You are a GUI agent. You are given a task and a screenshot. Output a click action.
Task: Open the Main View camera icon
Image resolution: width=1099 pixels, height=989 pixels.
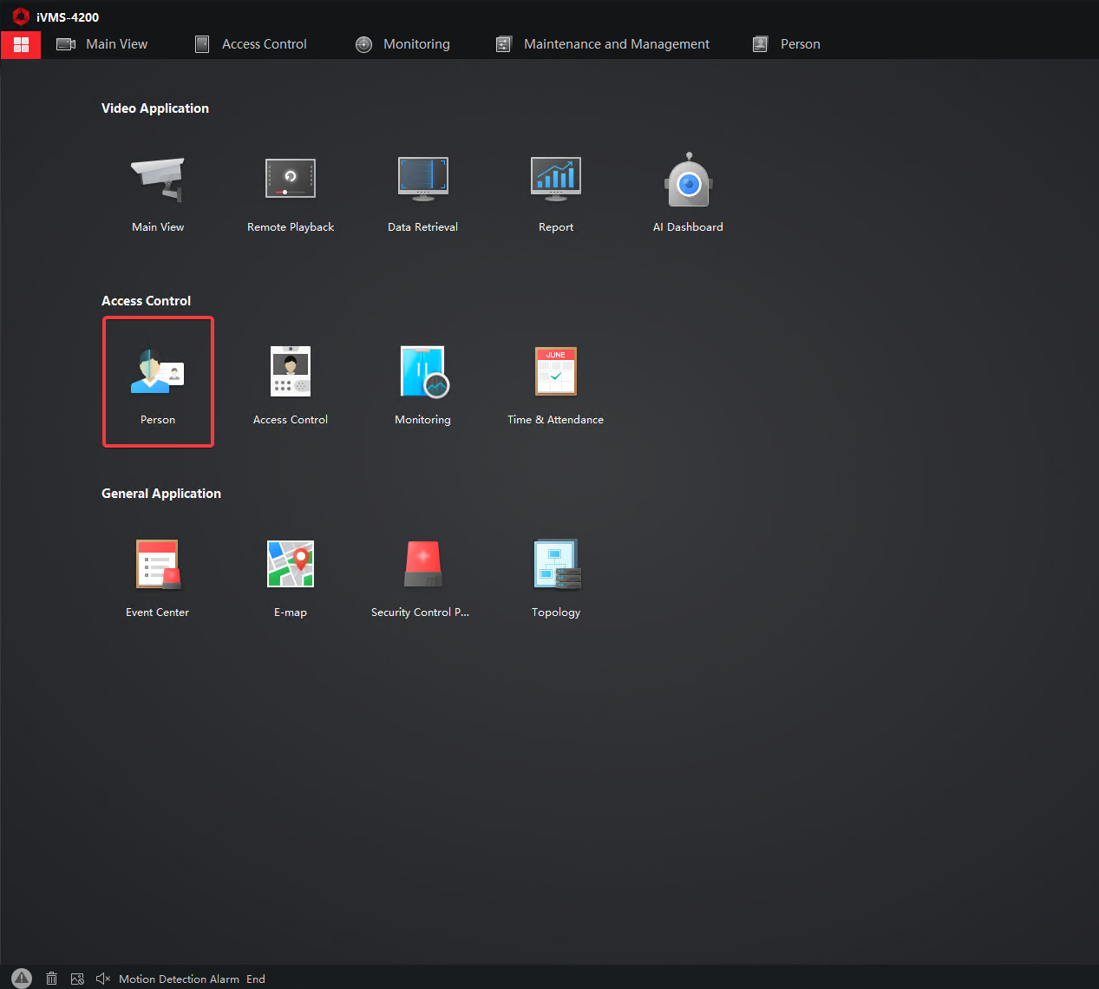point(158,180)
